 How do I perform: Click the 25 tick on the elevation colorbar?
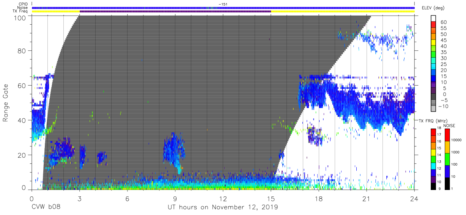point(444,64)
